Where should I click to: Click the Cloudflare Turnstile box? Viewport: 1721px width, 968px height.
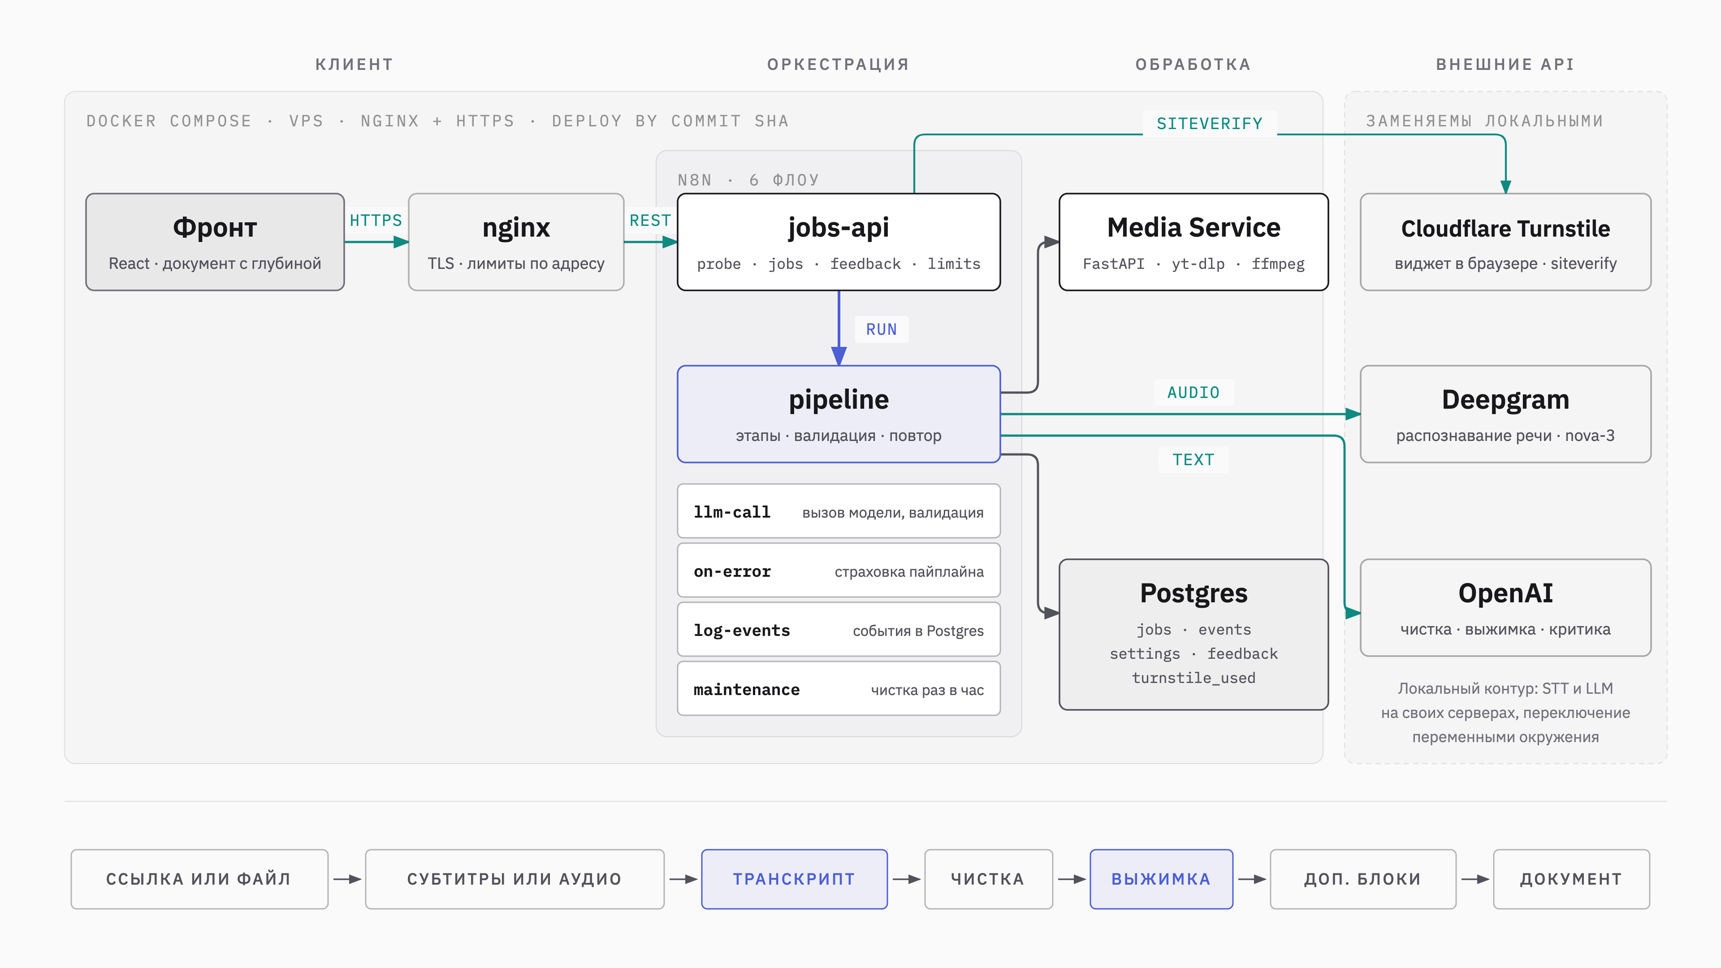coord(1505,242)
